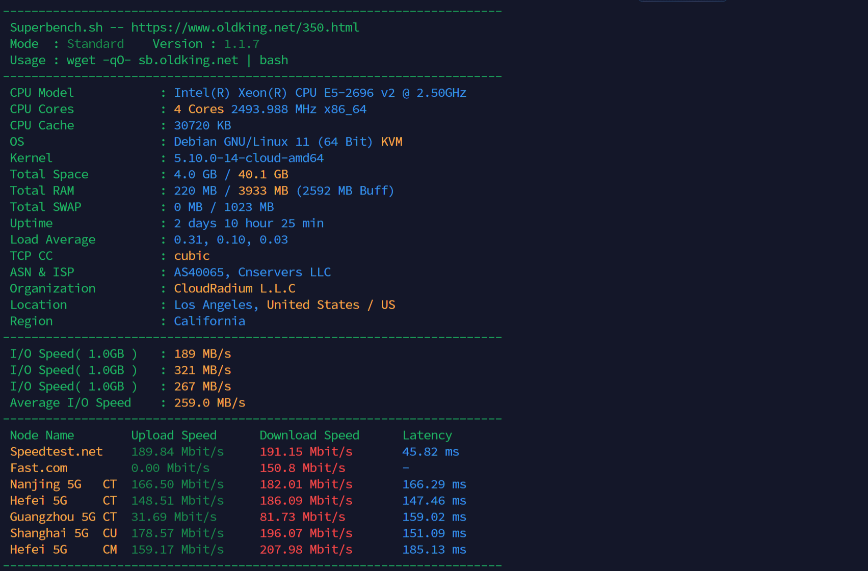Viewport: 868px width, 571px height.
Task: Click the Speedtest.net node name
Action: [56, 452]
